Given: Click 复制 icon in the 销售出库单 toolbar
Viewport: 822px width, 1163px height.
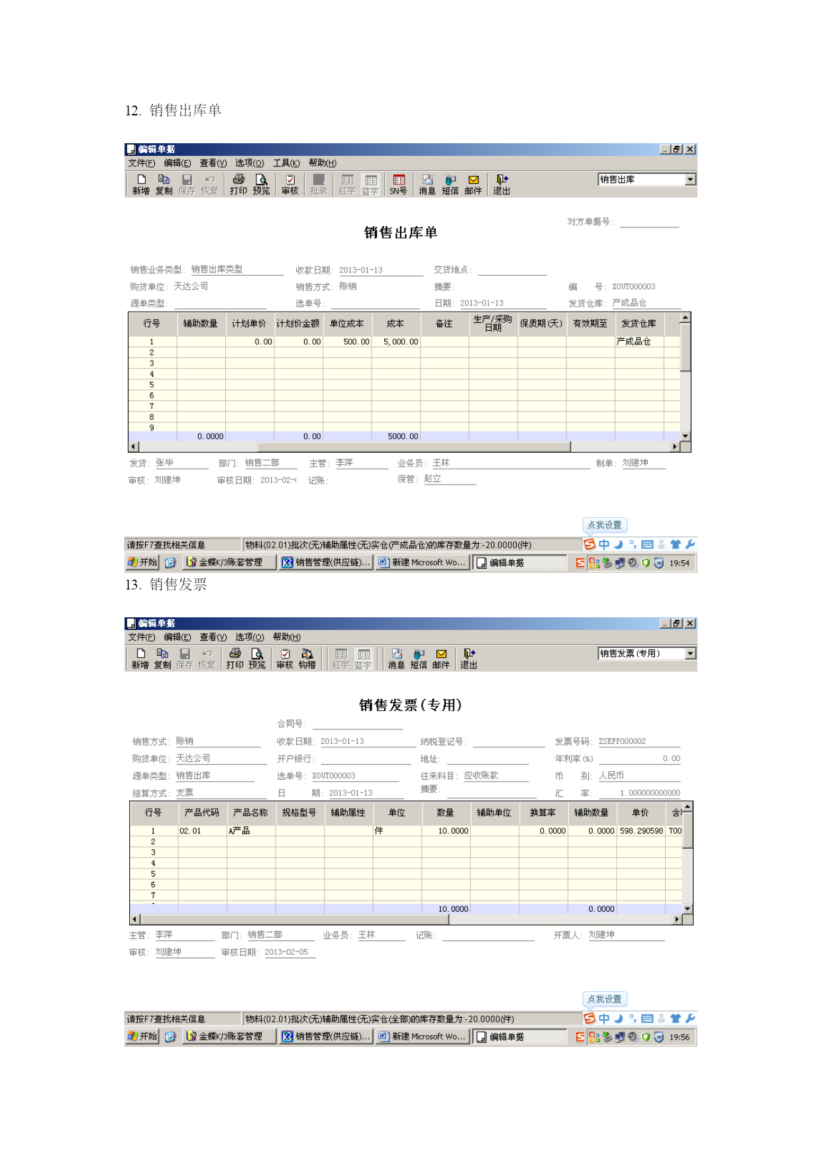Looking at the screenshot, I should (x=164, y=184).
